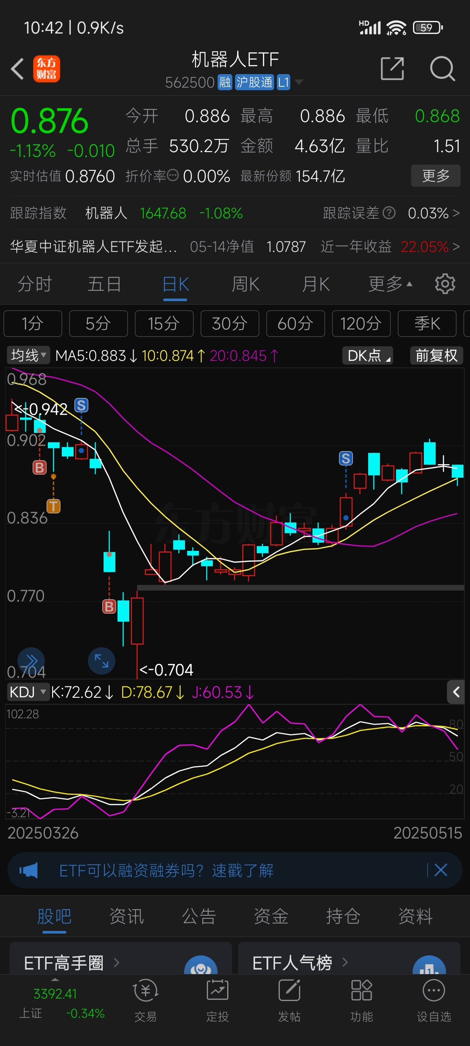Open the 持仓 tab
Image resolution: width=470 pixels, height=1046 pixels.
pyautogui.click(x=343, y=916)
